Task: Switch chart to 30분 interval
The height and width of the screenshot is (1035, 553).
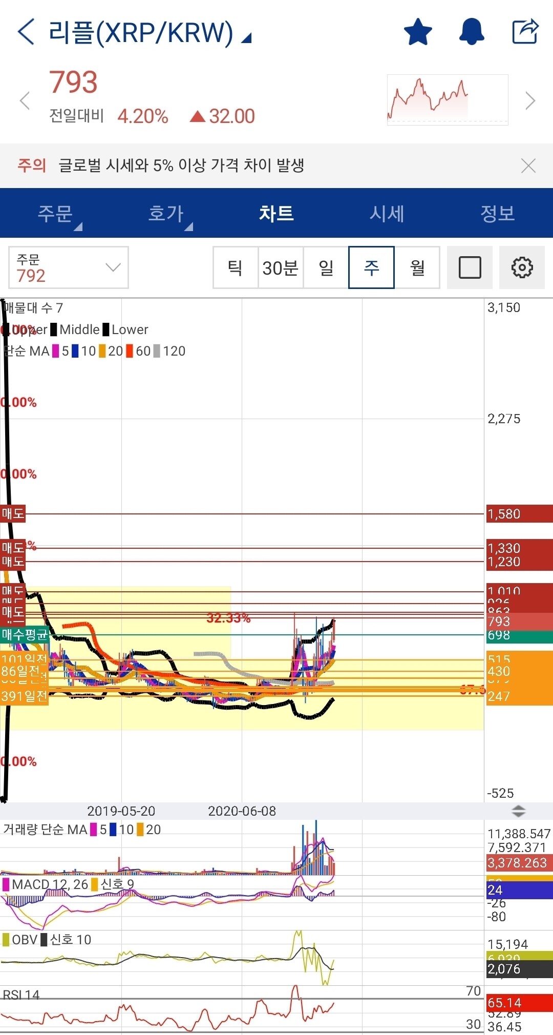Action: tap(281, 267)
